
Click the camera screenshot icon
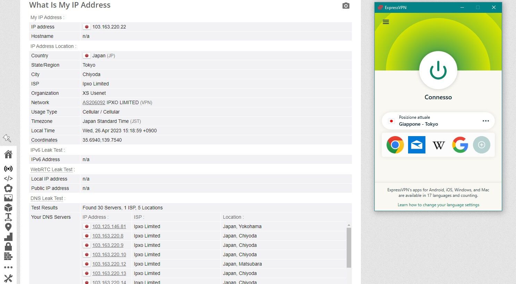pyautogui.click(x=346, y=6)
